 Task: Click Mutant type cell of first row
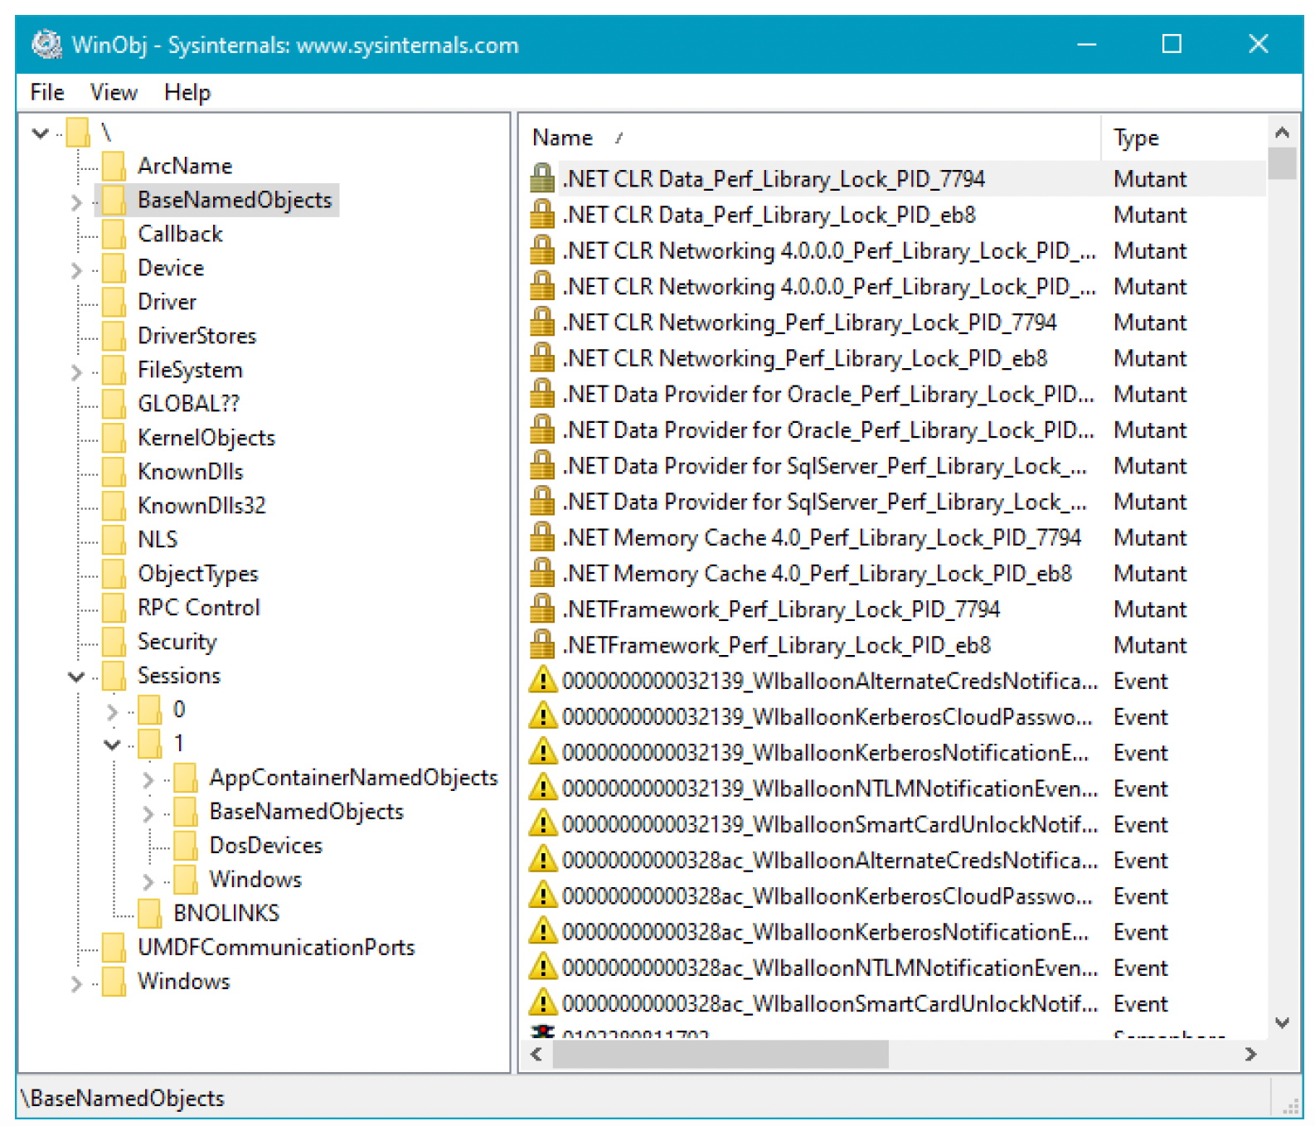[x=1149, y=178]
